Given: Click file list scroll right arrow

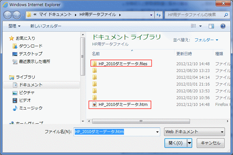Looking at the screenshot, I should 227,121.
